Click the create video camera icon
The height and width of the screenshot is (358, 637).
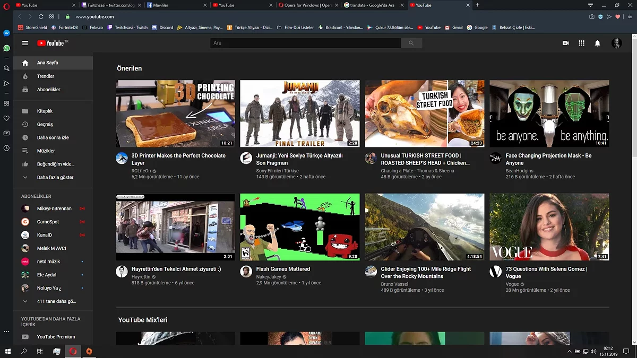[x=565, y=43]
